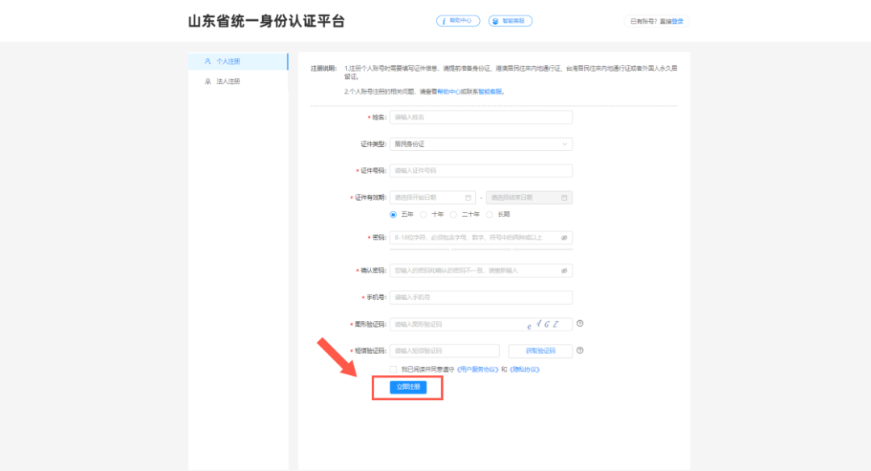Open calendar icon in start date field

(x=468, y=198)
